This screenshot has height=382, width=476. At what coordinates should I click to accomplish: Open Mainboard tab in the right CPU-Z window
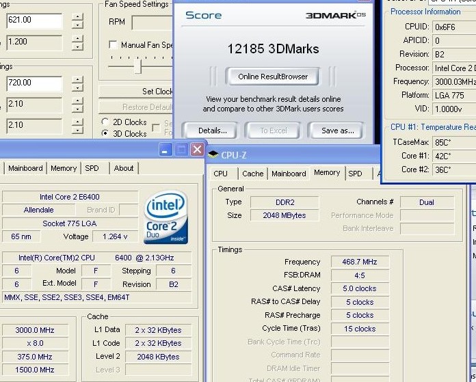pos(289,174)
